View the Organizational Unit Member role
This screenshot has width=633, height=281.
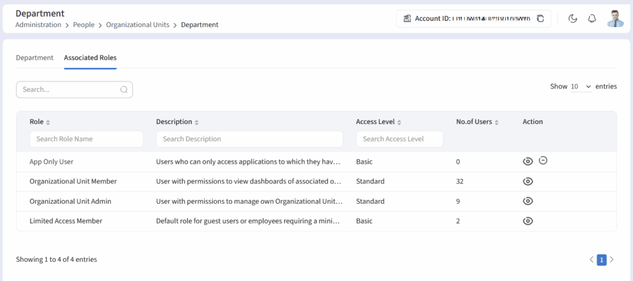[528, 182]
